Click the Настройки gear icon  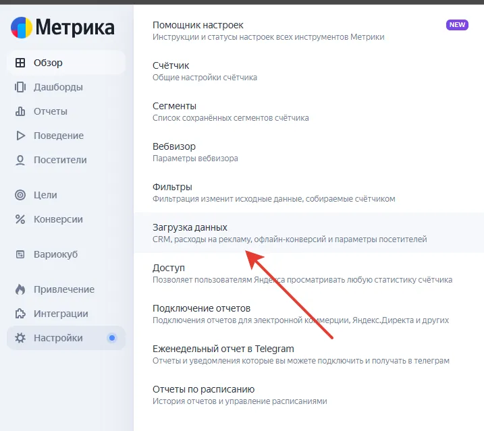(x=20, y=338)
